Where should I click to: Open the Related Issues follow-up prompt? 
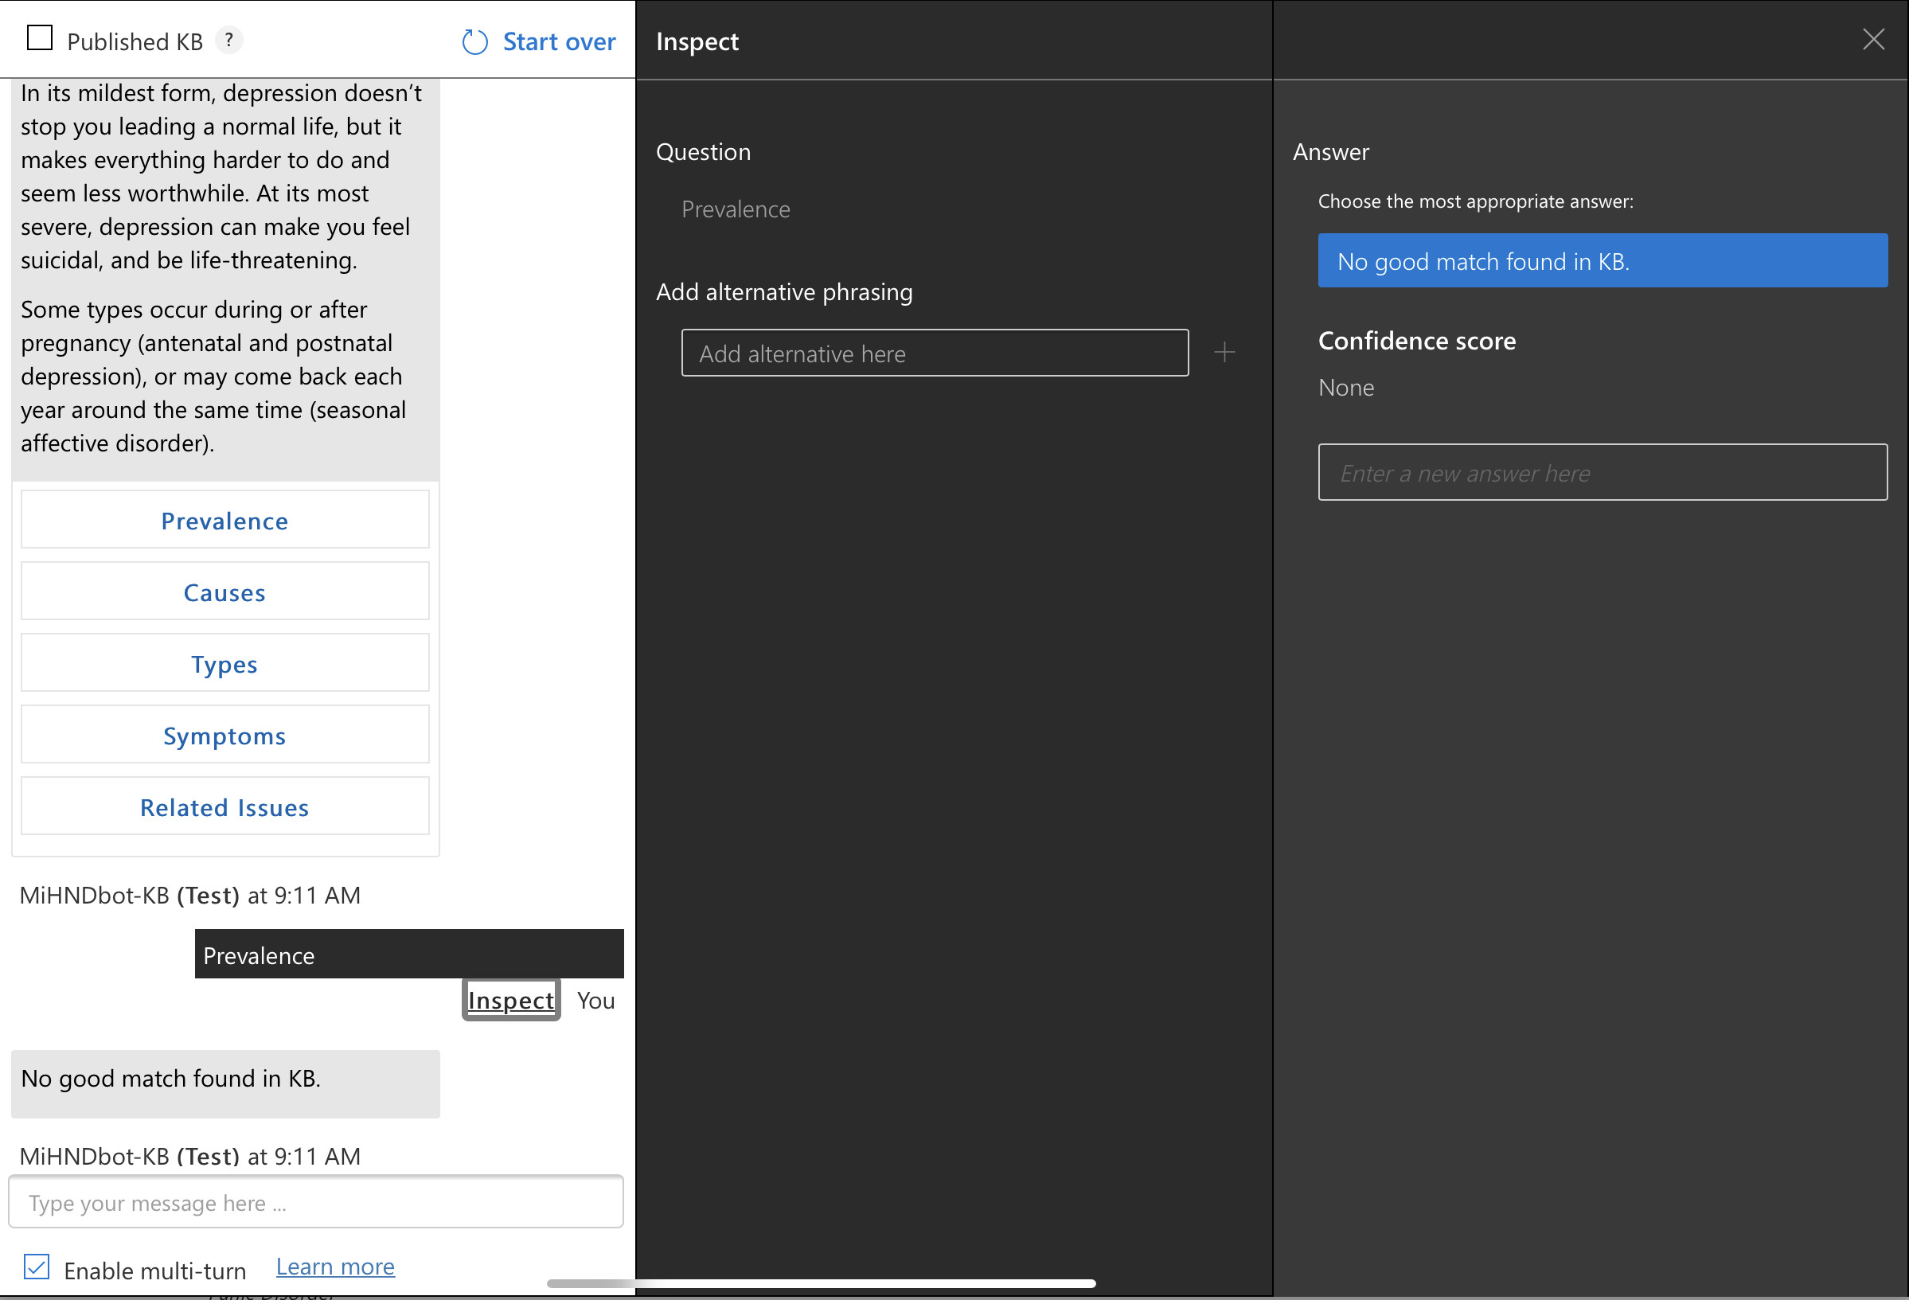[224, 807]
